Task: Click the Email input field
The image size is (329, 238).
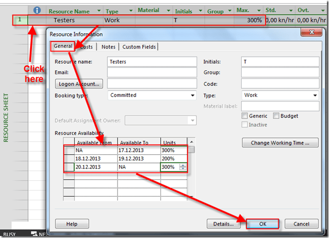Action: (x=152, y=72)
